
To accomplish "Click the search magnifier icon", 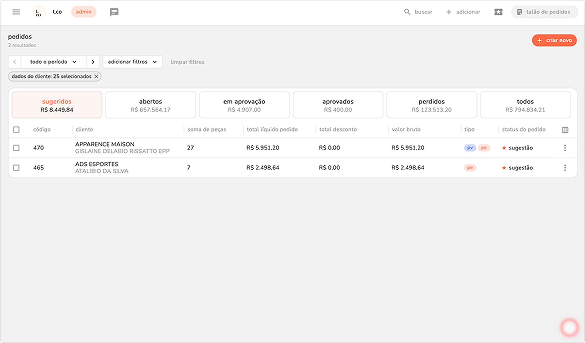I will tap(407, 12).
